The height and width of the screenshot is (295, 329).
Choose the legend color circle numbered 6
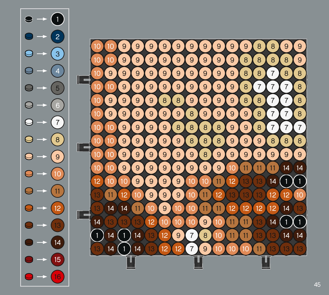[57, 105]
